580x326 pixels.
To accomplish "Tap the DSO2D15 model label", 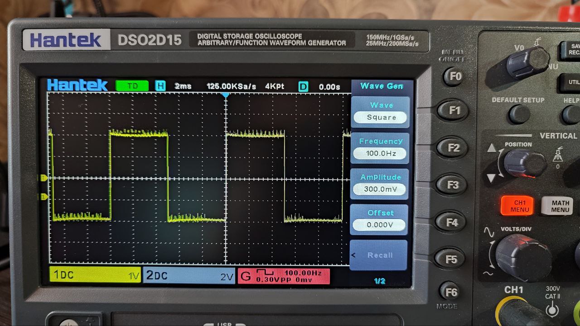I will click(x=150, y=40).
